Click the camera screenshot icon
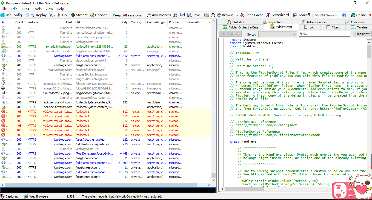Screen dimensions: 372x200 [207, 15]
